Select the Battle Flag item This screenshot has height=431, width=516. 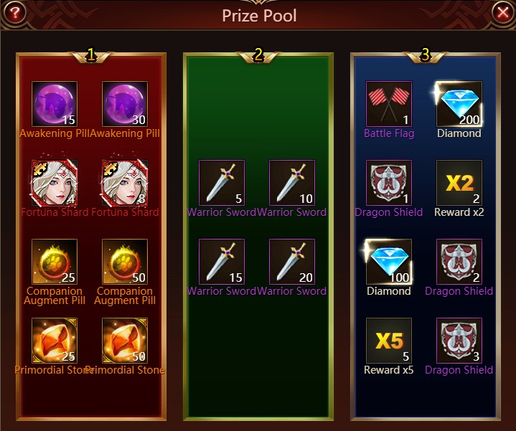tap(389, 104)
